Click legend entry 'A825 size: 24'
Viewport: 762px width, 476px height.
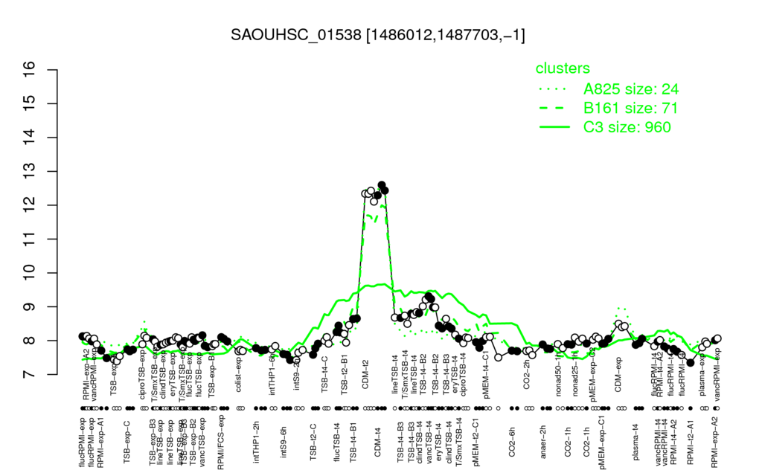(x=631, y=89)
